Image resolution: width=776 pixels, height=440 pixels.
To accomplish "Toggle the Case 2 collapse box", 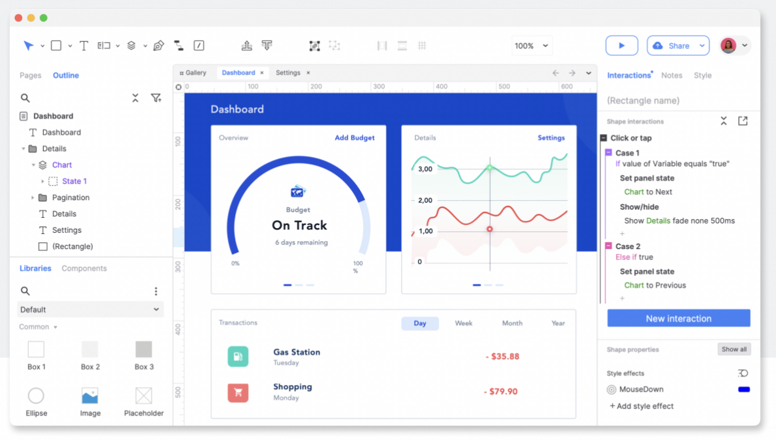I will (x=609, y=246).
